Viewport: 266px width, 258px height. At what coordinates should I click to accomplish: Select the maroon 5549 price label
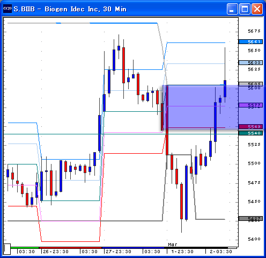click(x=250, y=126)
